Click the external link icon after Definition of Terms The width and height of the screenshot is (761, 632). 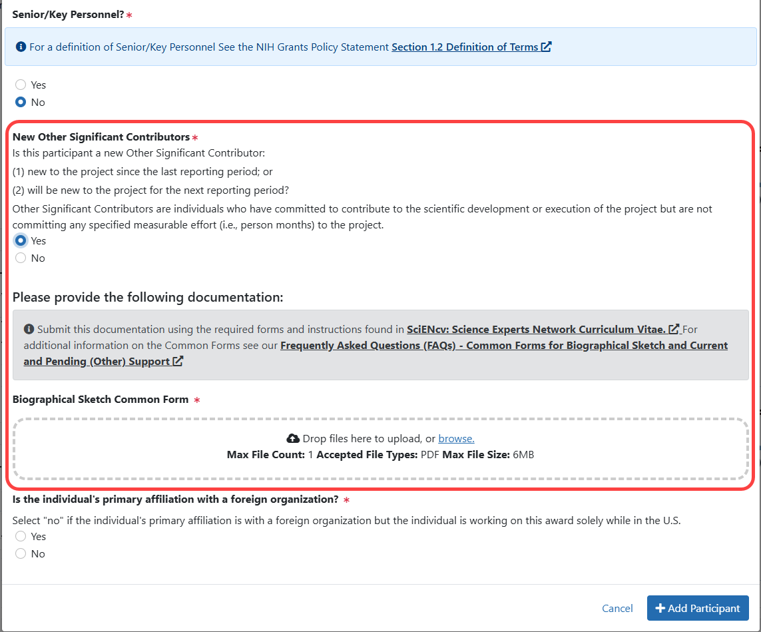[546, 47]
